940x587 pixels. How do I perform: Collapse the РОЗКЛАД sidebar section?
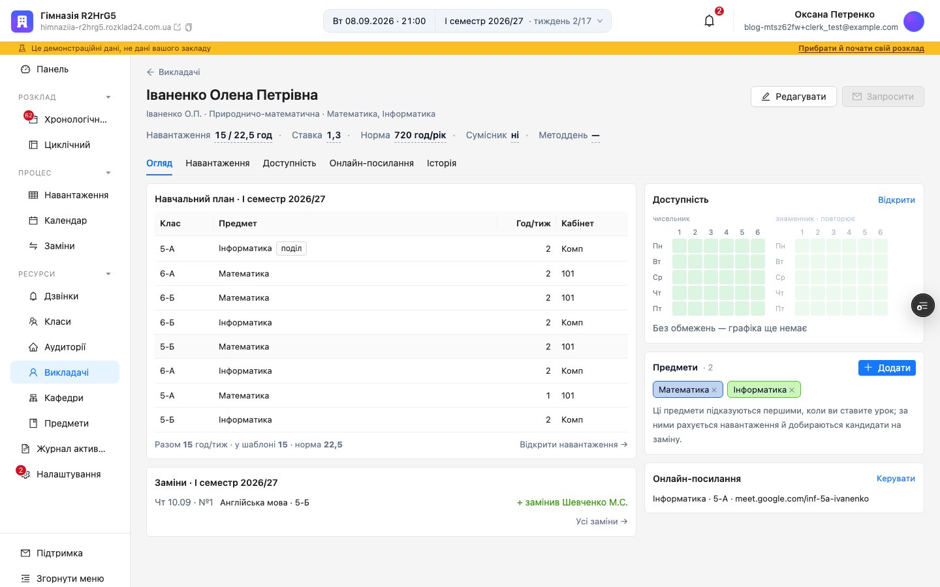pos(108,97)
